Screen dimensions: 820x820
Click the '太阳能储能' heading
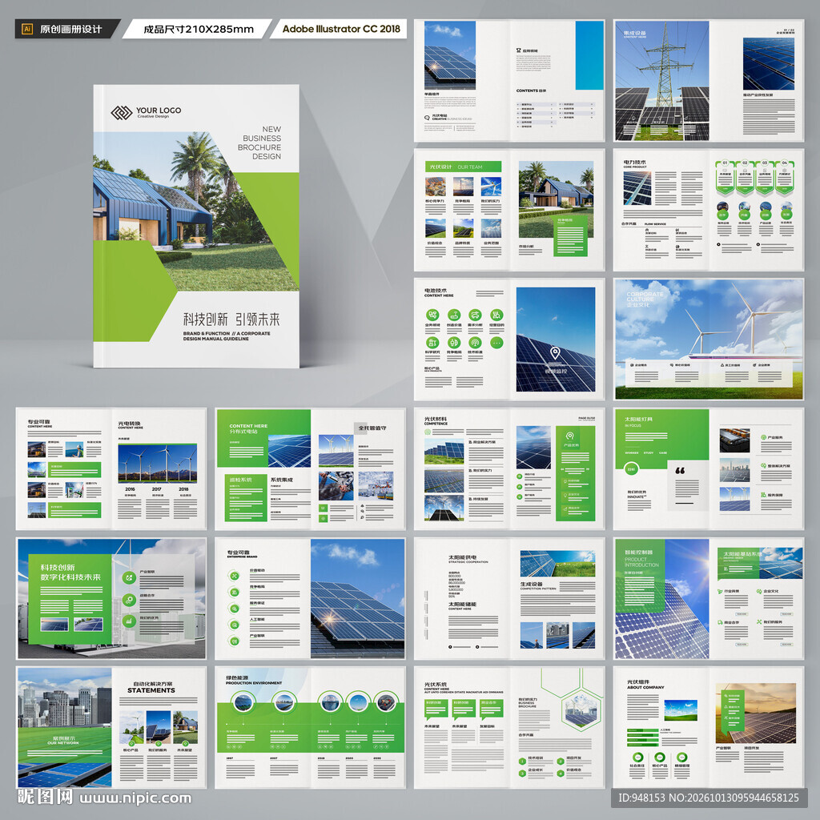(x=462, y=604)
